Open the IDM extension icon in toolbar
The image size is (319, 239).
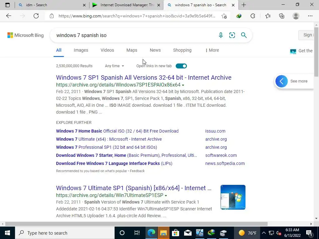click(239, 16)
